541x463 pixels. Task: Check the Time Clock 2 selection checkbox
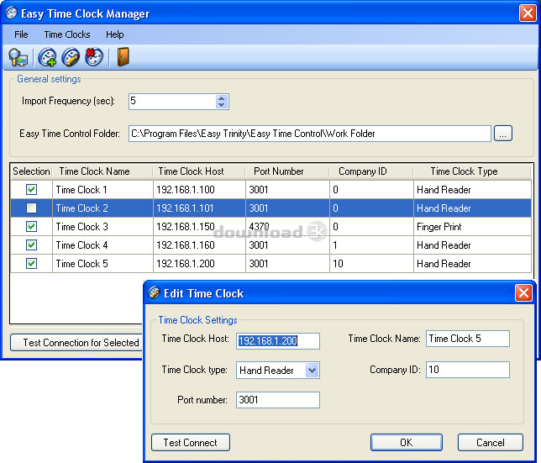coord(31,208)
